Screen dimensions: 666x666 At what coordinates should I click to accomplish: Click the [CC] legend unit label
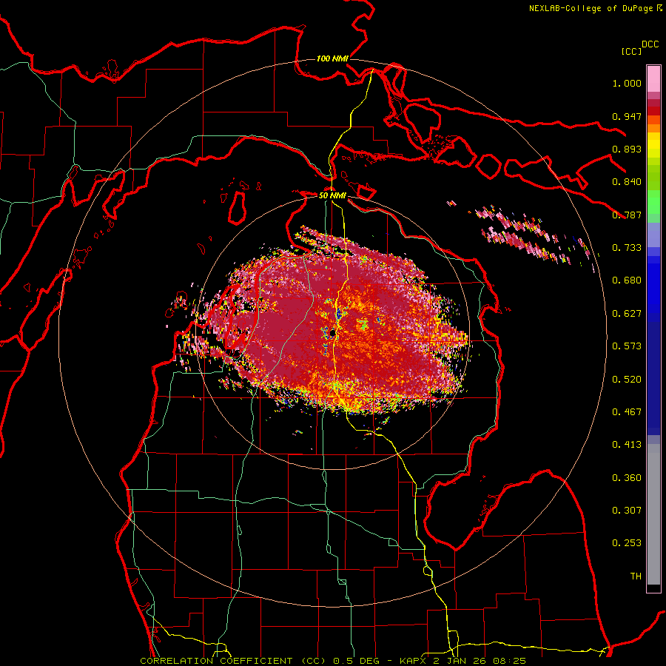click(631, 51)
